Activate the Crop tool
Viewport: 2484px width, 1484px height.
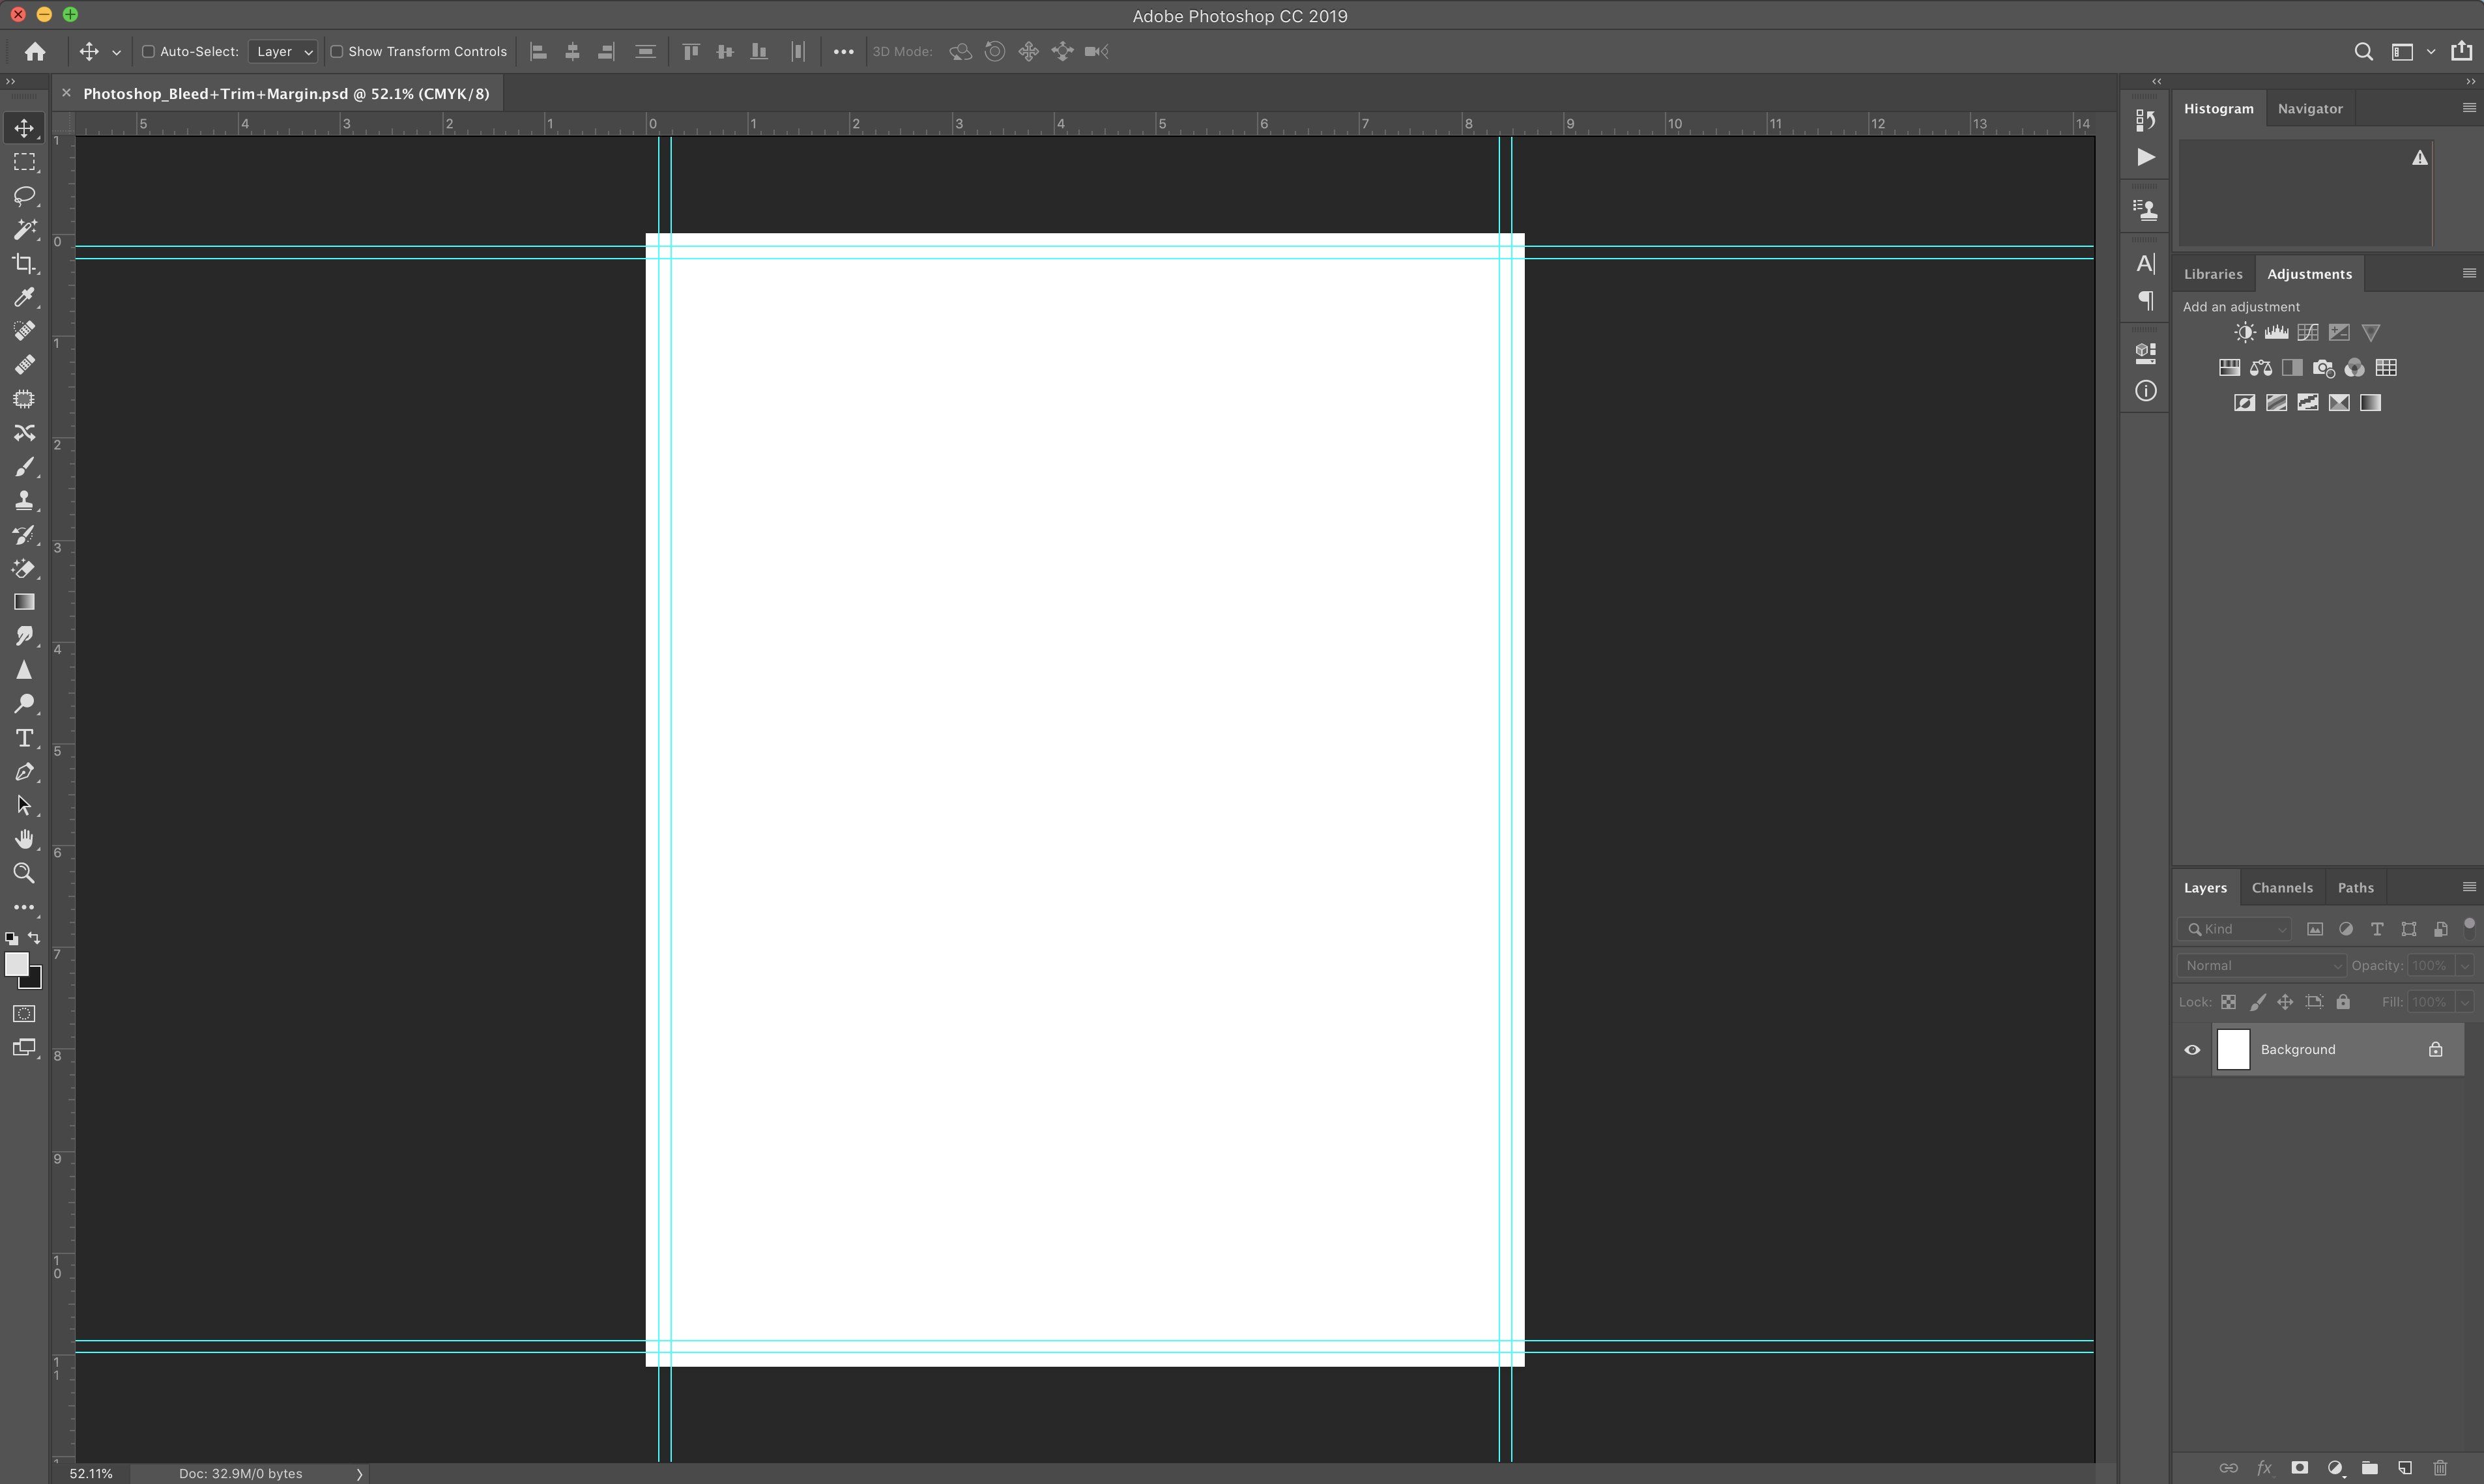(25, 263)
